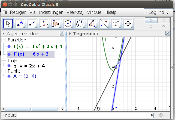Image resolution: width=175 pixels, height=120 pixels.
Task: Select the Point tool
Action: (20, 24)
